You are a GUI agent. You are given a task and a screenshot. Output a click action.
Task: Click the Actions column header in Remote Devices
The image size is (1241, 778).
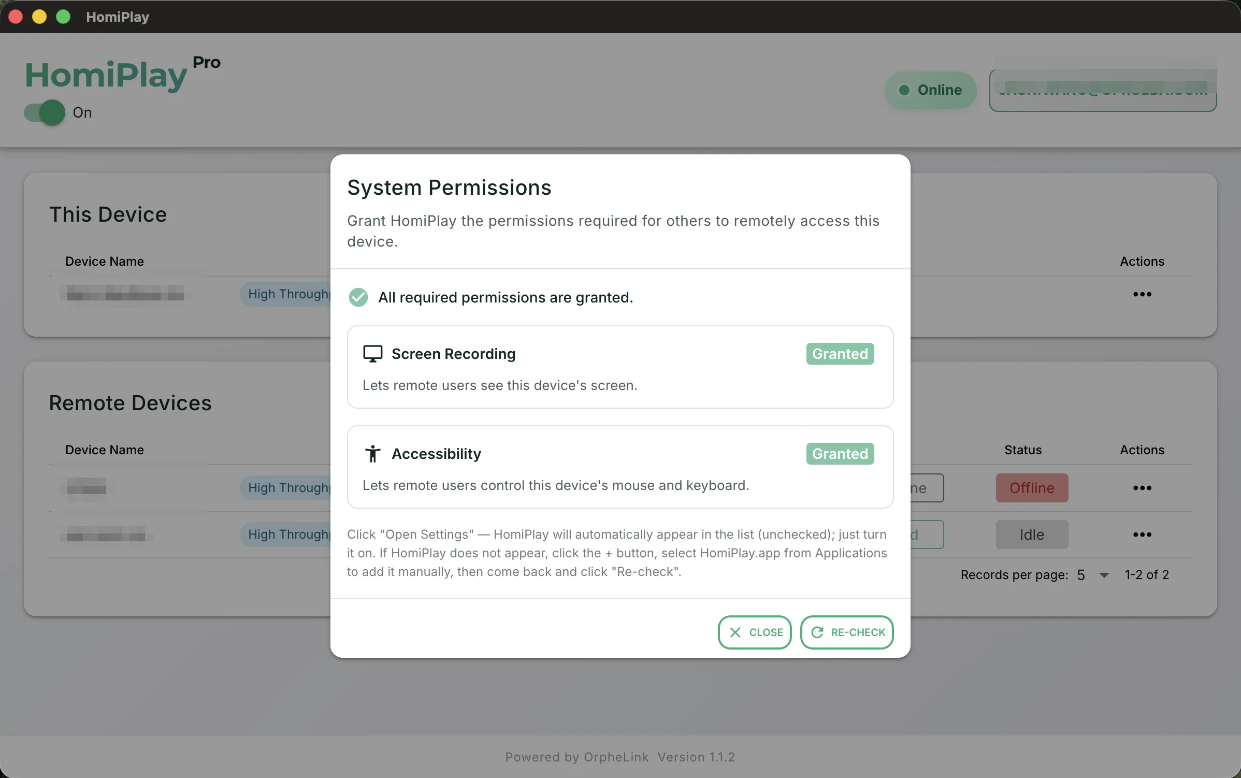[x=1142, y=450]
